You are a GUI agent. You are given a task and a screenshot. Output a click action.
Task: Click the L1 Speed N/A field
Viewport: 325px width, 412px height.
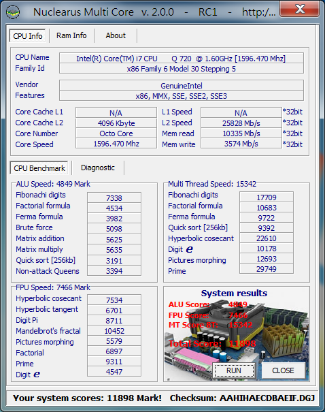pyautogui.click(x=241, y=113)
